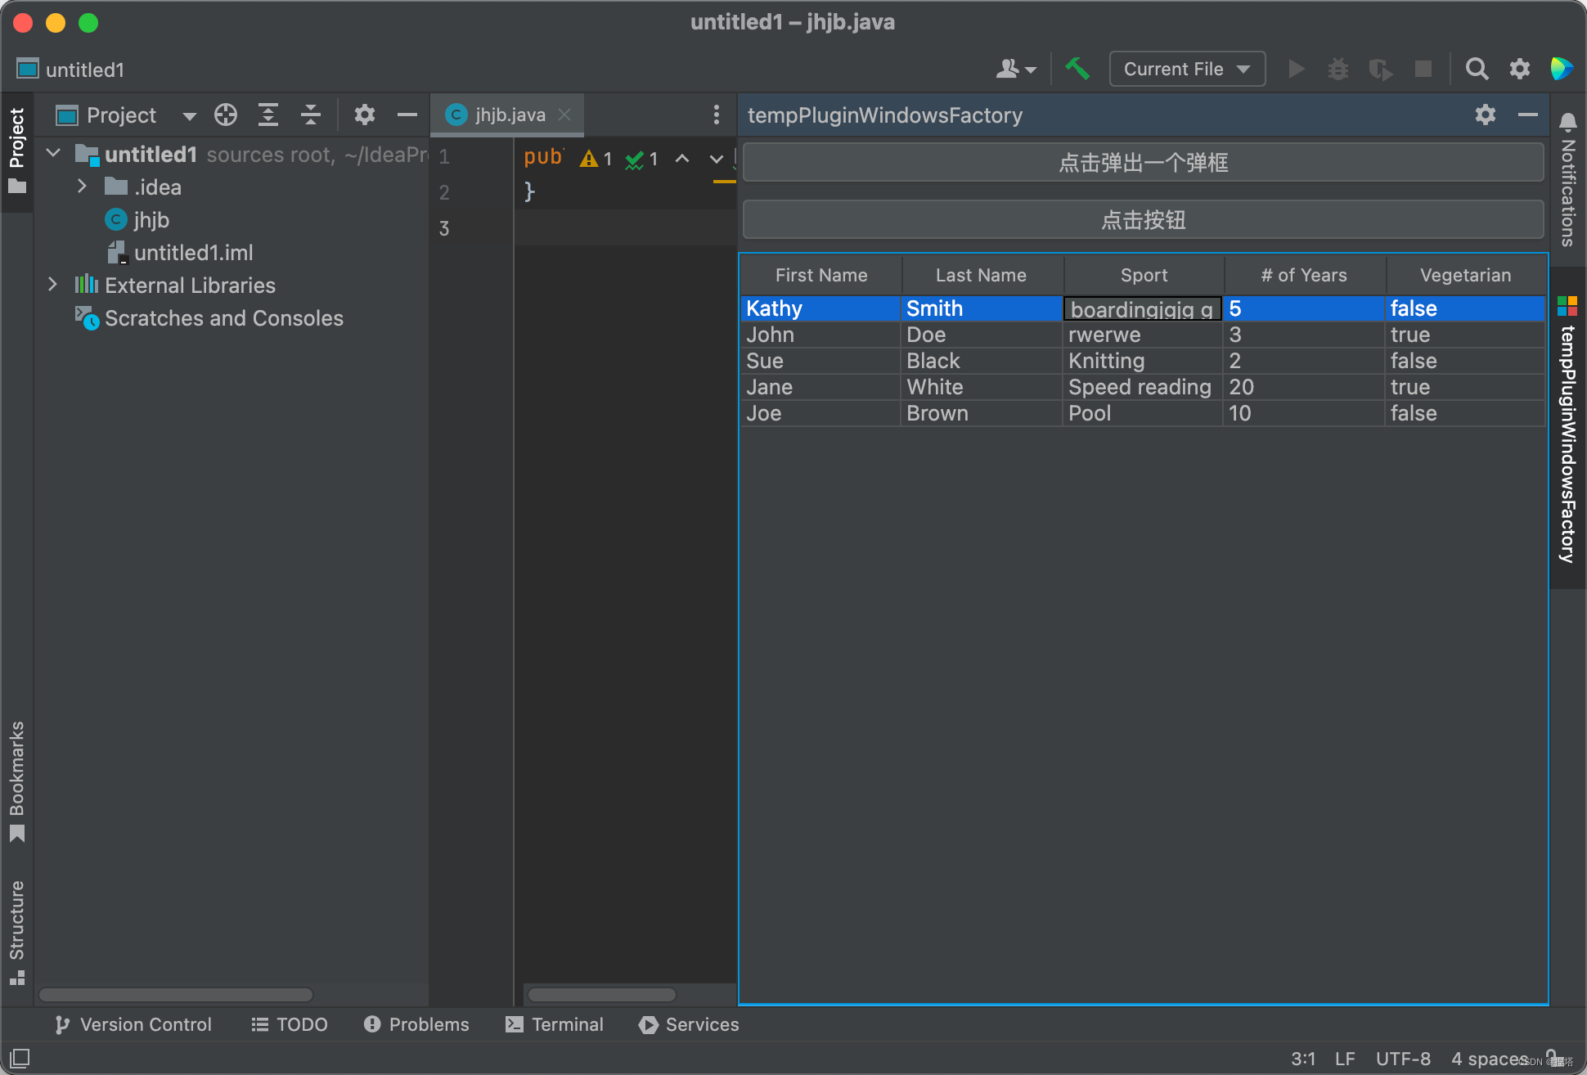Open the Project tool window tab on left stripe
The width and height of the screenshot is (1587, 1075).
tap(16, 151)
